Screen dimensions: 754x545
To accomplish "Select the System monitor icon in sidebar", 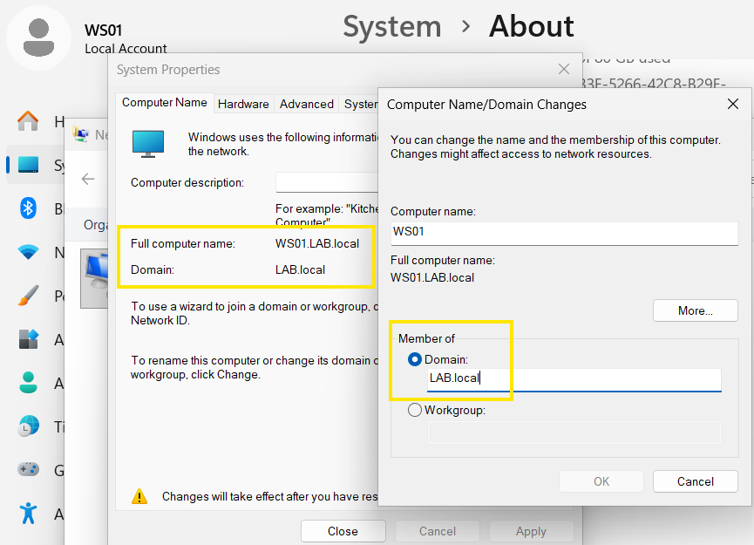I will click(28, 165).
